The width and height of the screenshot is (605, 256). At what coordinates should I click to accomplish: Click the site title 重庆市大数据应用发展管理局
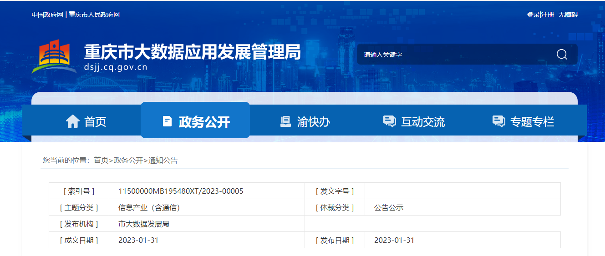coord(193,52)
